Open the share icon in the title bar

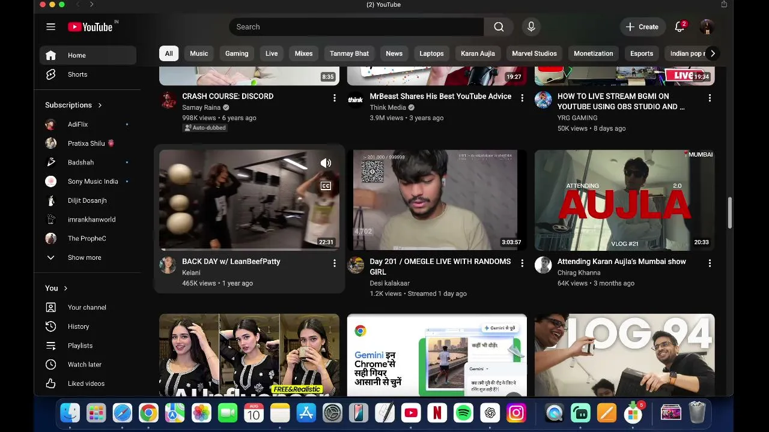point(724,4)
